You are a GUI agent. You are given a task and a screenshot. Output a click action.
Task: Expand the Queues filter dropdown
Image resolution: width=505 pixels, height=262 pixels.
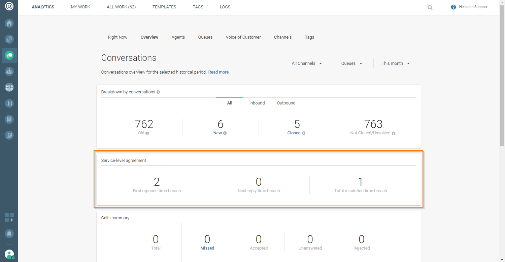pyautogui.click(x=352, y=63)
